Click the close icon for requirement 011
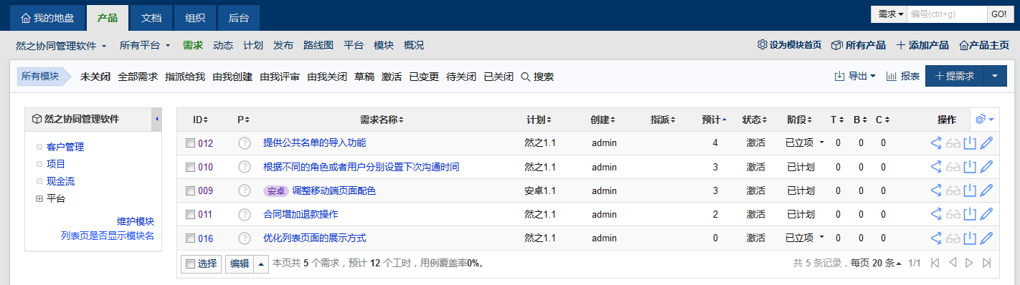This screenshot has width=1020, height=285. coord(970,214)
